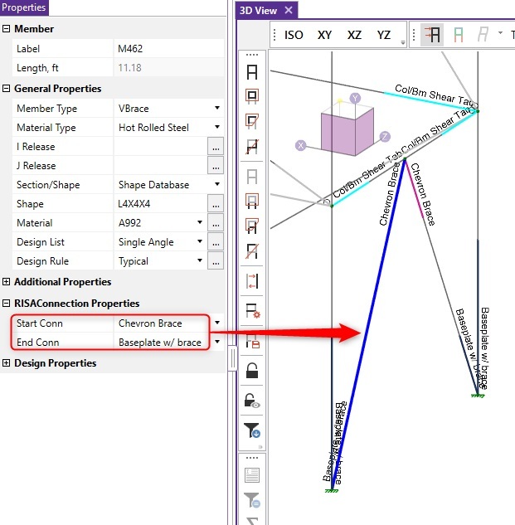Click the box selection tool icon
The image size is (515, 525).
pyautogui.click(x=252, y=95)
